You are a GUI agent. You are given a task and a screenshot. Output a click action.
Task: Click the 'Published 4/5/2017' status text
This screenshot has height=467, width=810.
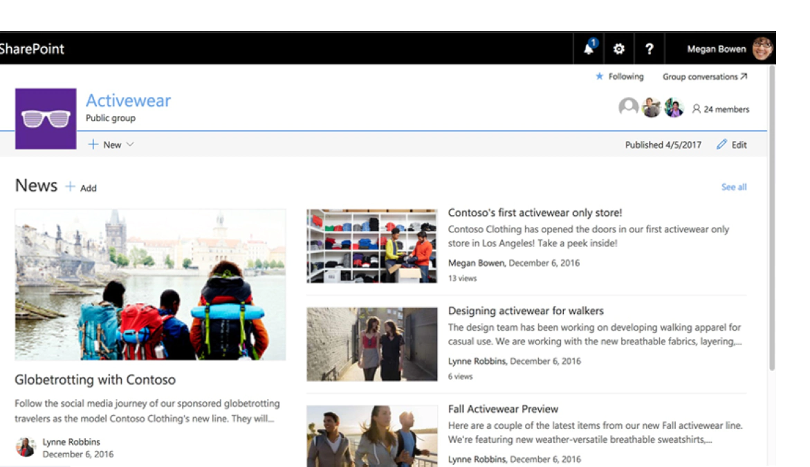[663, 145]
